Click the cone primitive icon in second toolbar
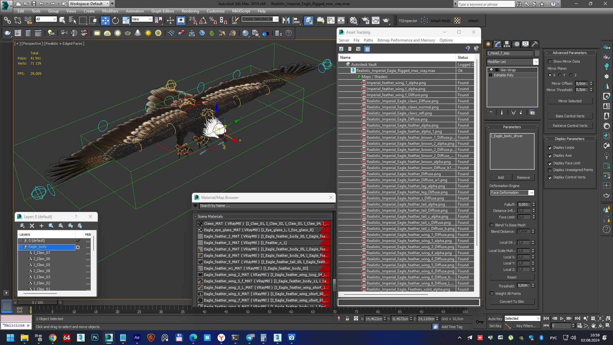Image resolution: width=613 pixels, height=345 pixels. tap(138, 33)
